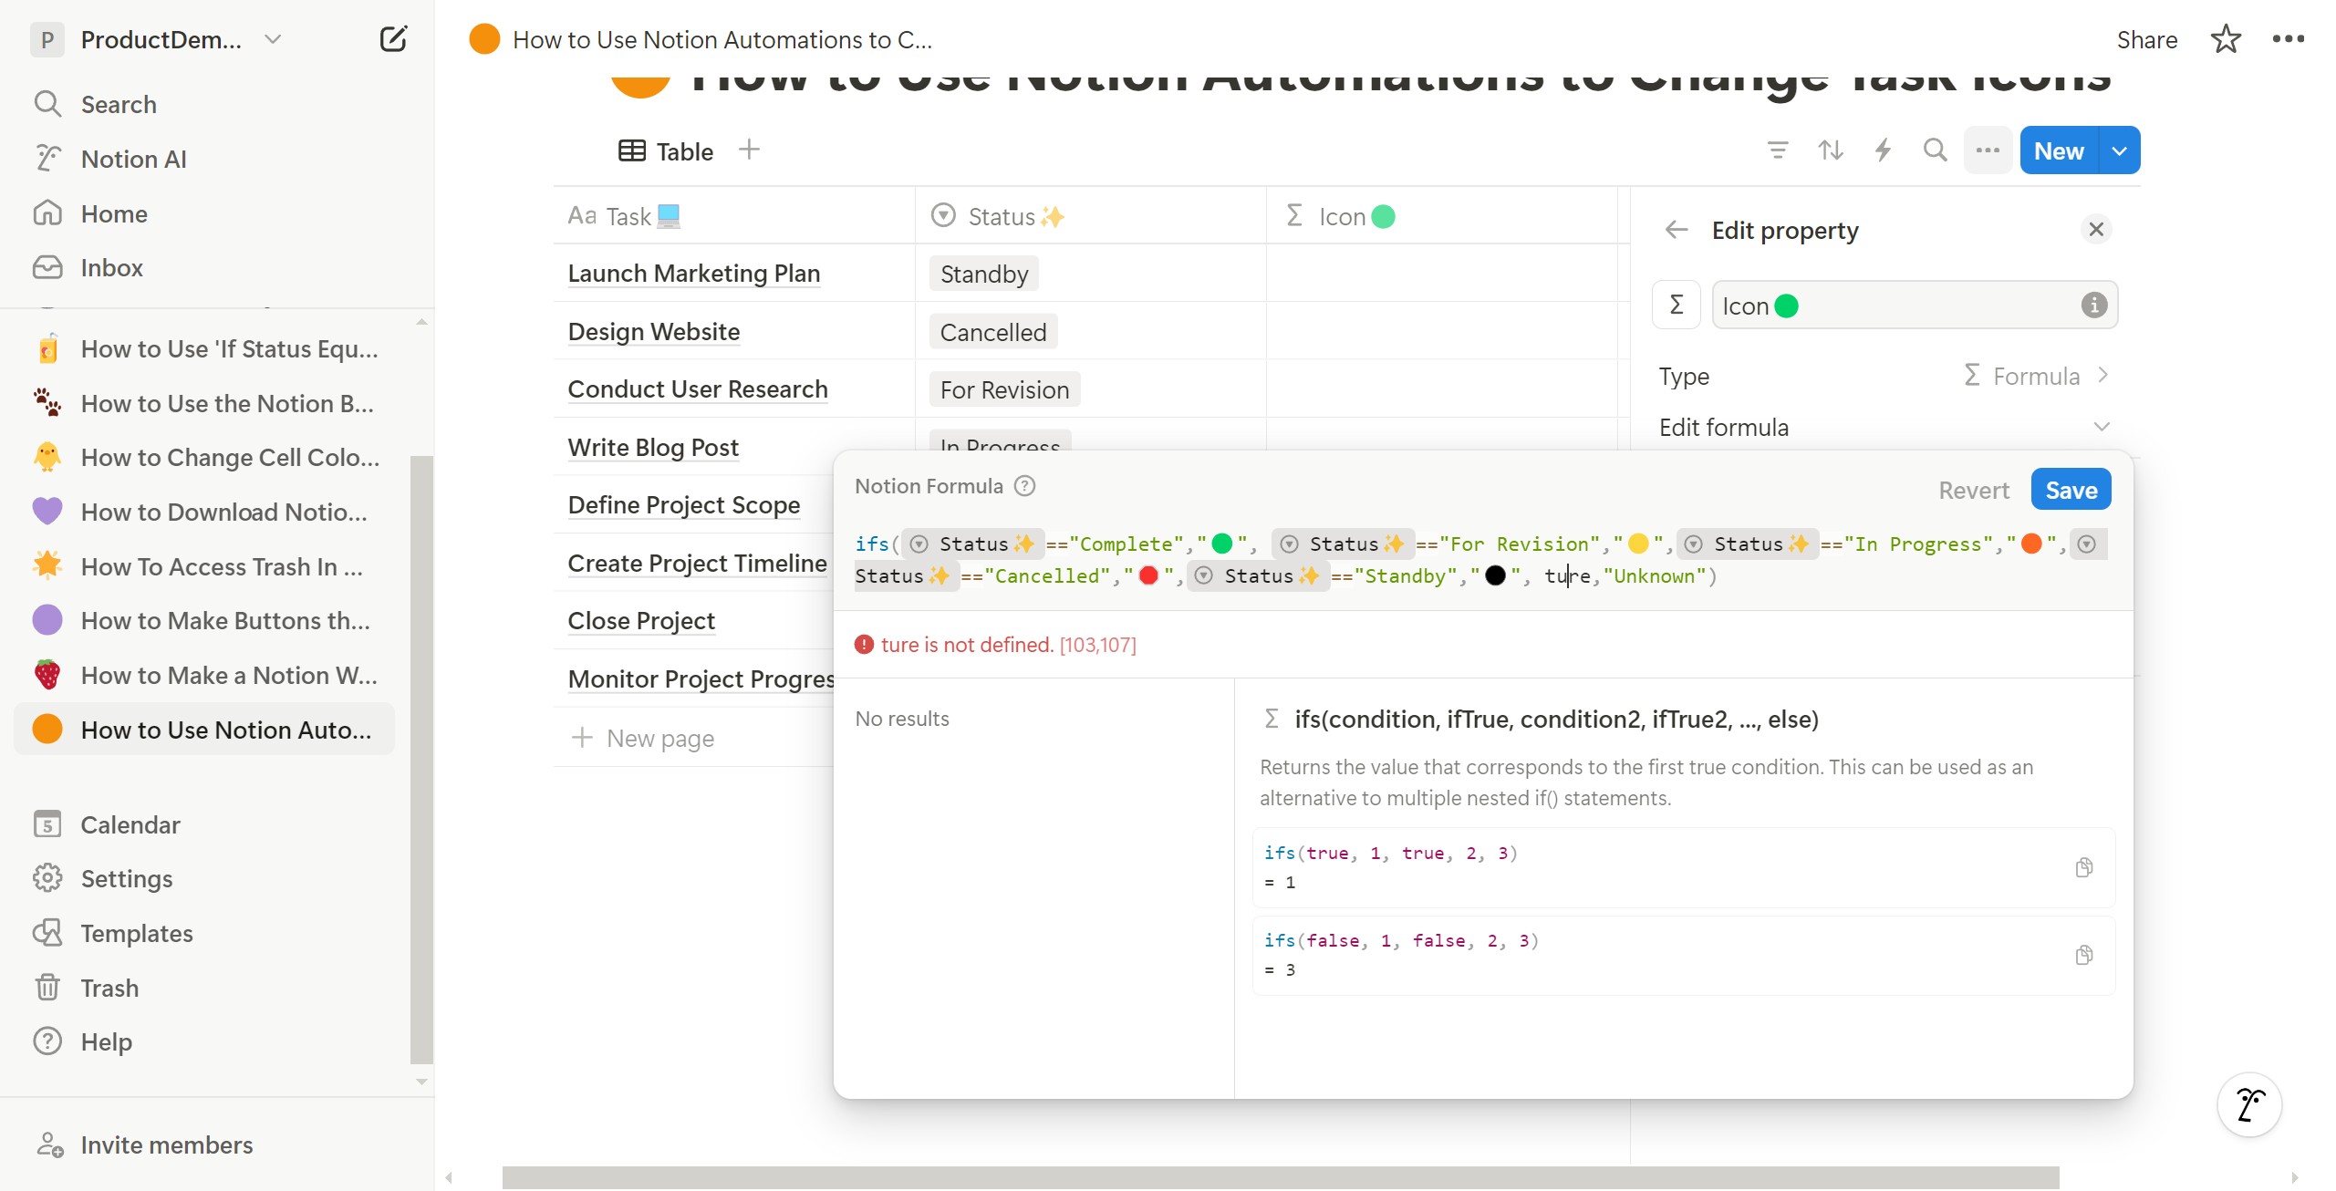Open the database sort icon
2336x1191 pixels.
1830,150
